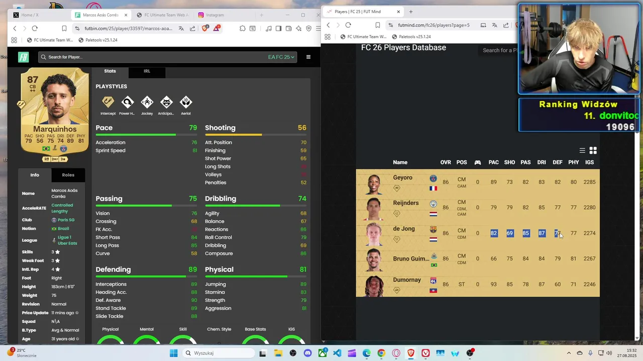Open de Jong player name
Viewport: 643px width, 361px height.
click(x=404, y=229)
